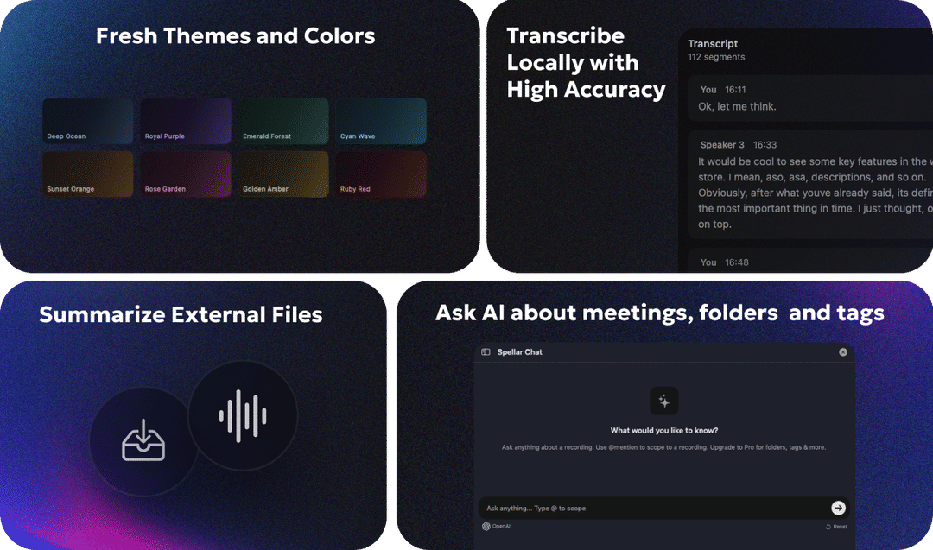Click the 'Fresh Themes and Colors' heading
The image size is (933, 550).
[x=236, y=35]
